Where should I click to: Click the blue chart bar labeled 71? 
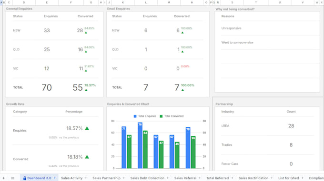[x=124, y=147]
